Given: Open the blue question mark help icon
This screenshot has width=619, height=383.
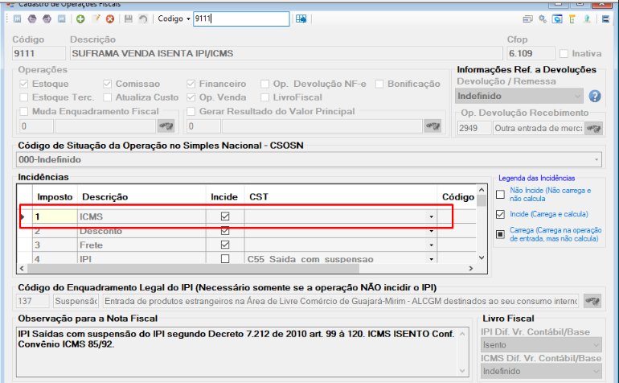Looking at the screenshot, I should [595, 96].
